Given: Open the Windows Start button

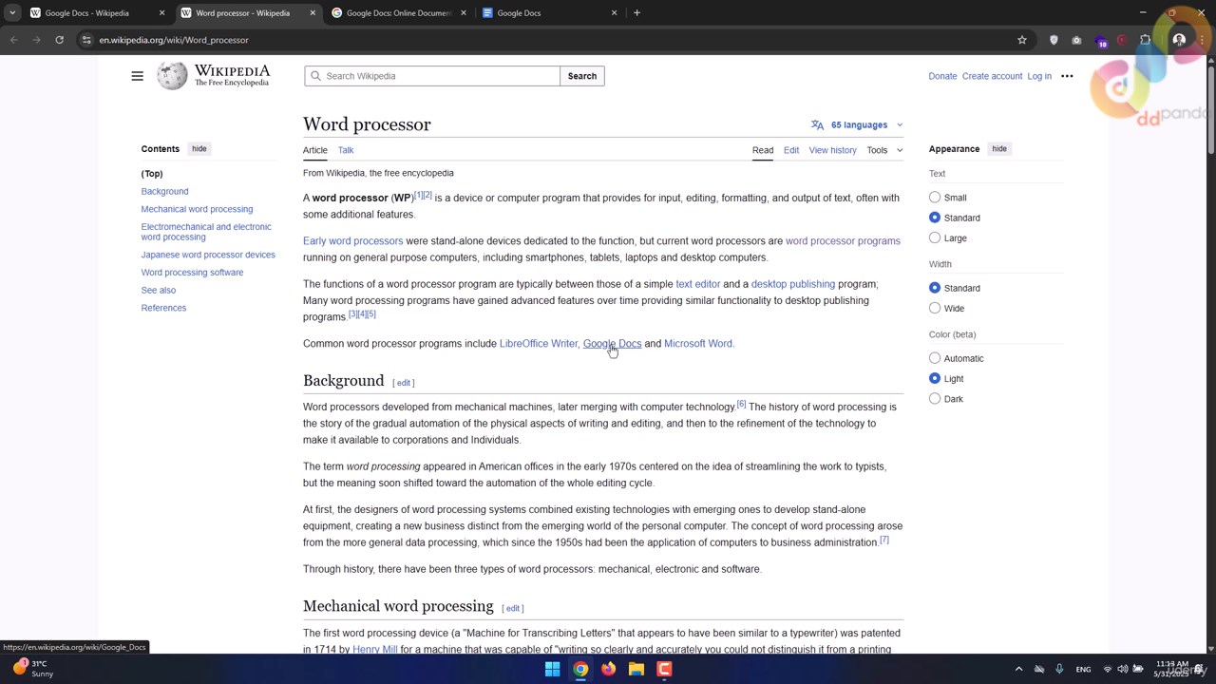Looking at the screenshot, I should click(x=552, y=669).
